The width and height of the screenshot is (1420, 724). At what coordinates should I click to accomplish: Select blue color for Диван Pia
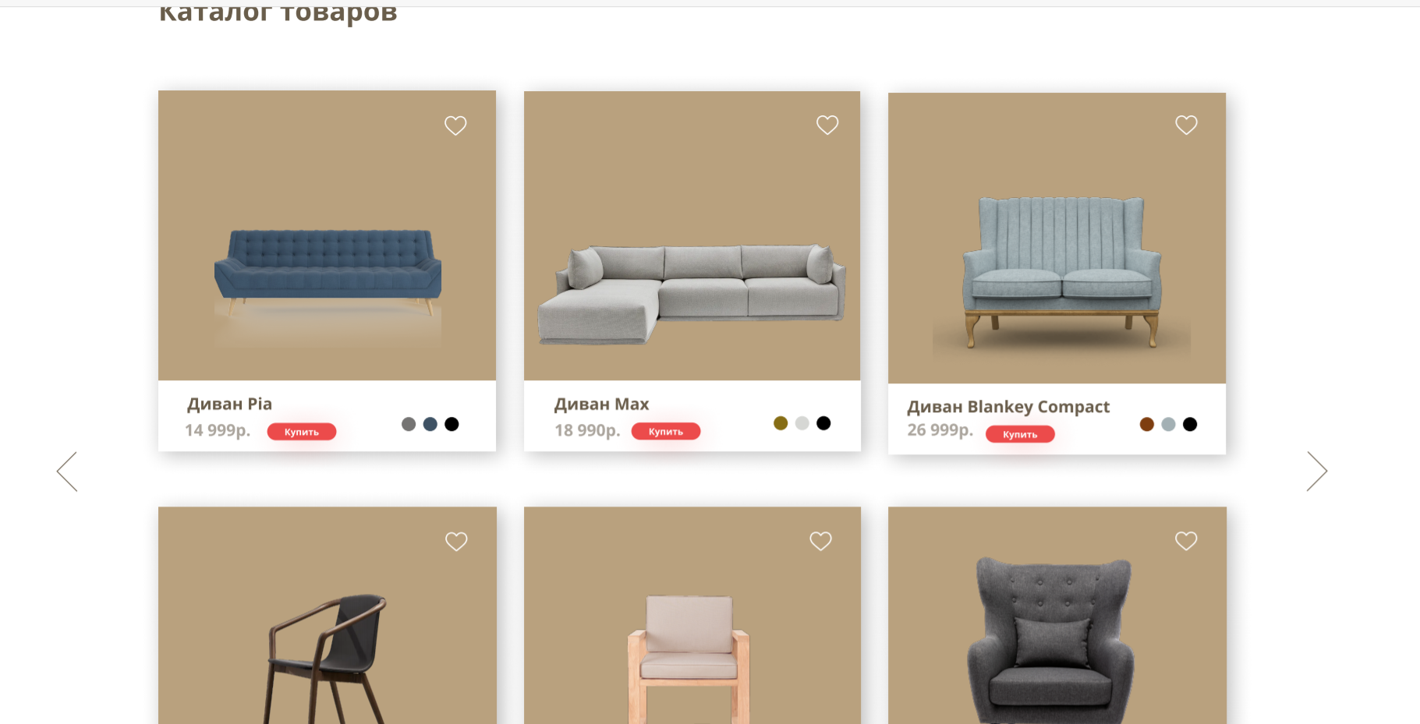[x=430, y=424]
